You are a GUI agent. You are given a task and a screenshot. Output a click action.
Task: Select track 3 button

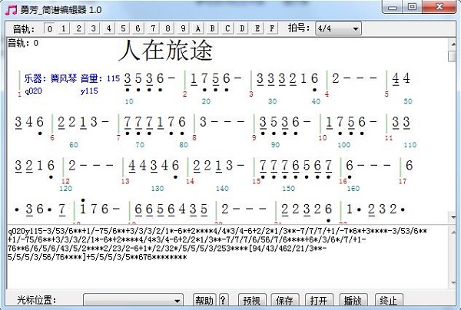click(94, 28)
